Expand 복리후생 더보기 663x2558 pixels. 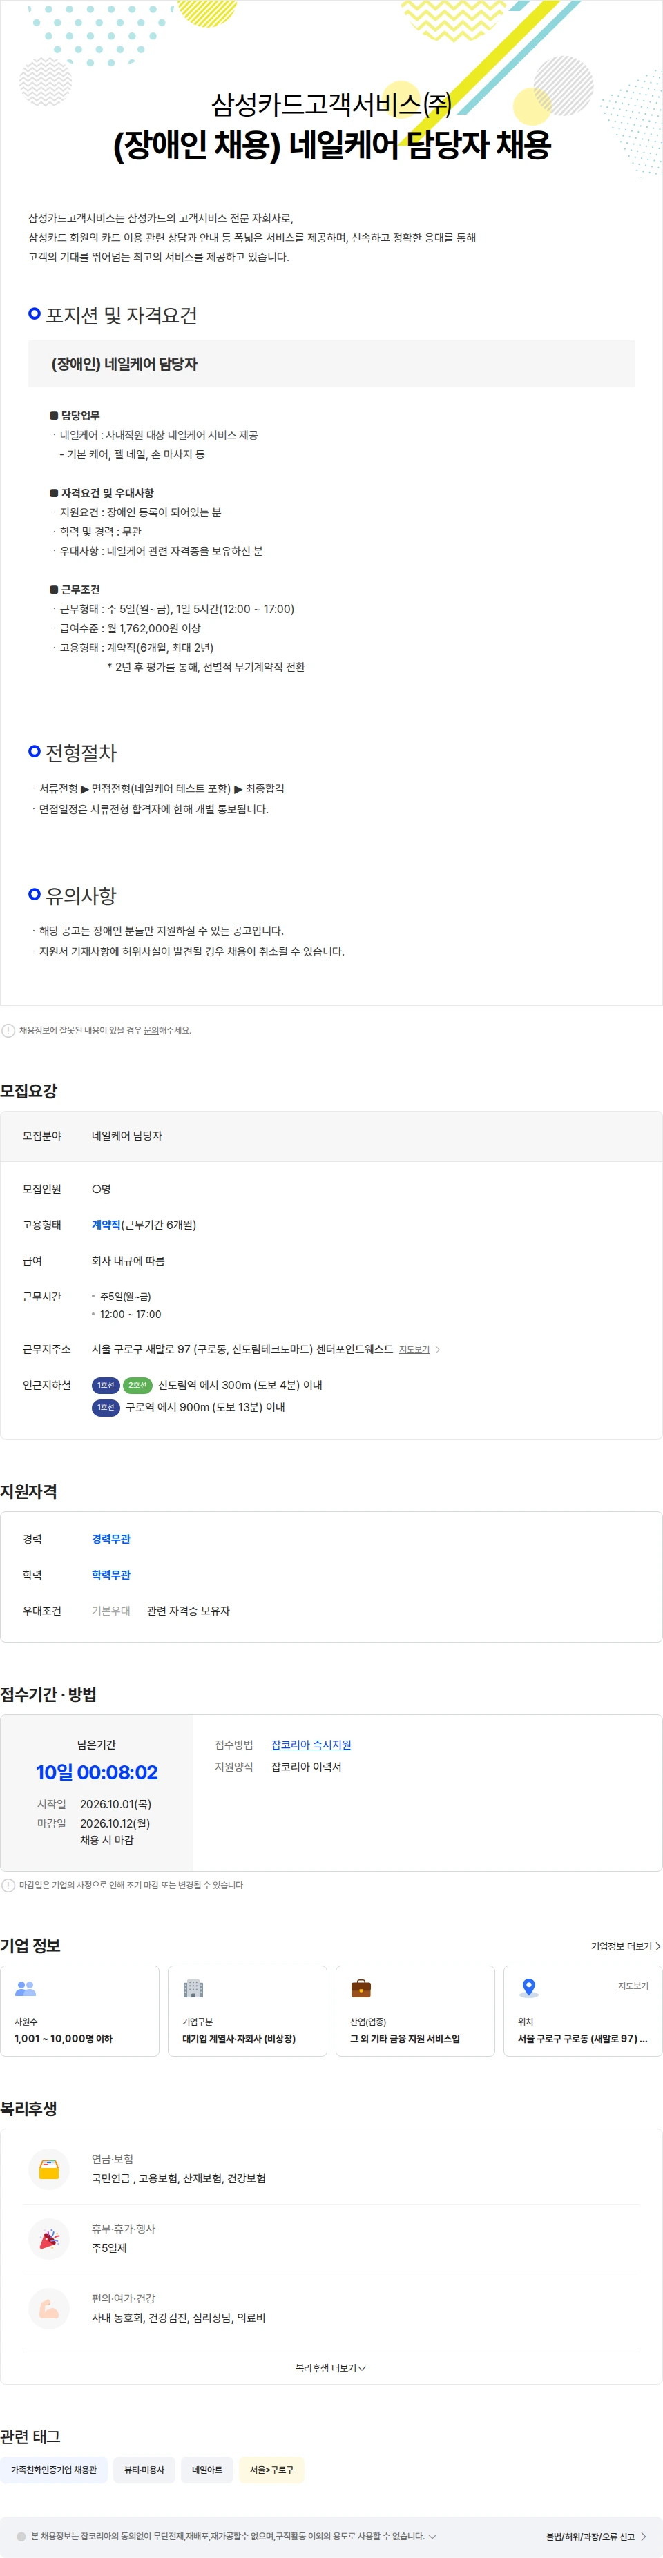(x=331, y=2368)
